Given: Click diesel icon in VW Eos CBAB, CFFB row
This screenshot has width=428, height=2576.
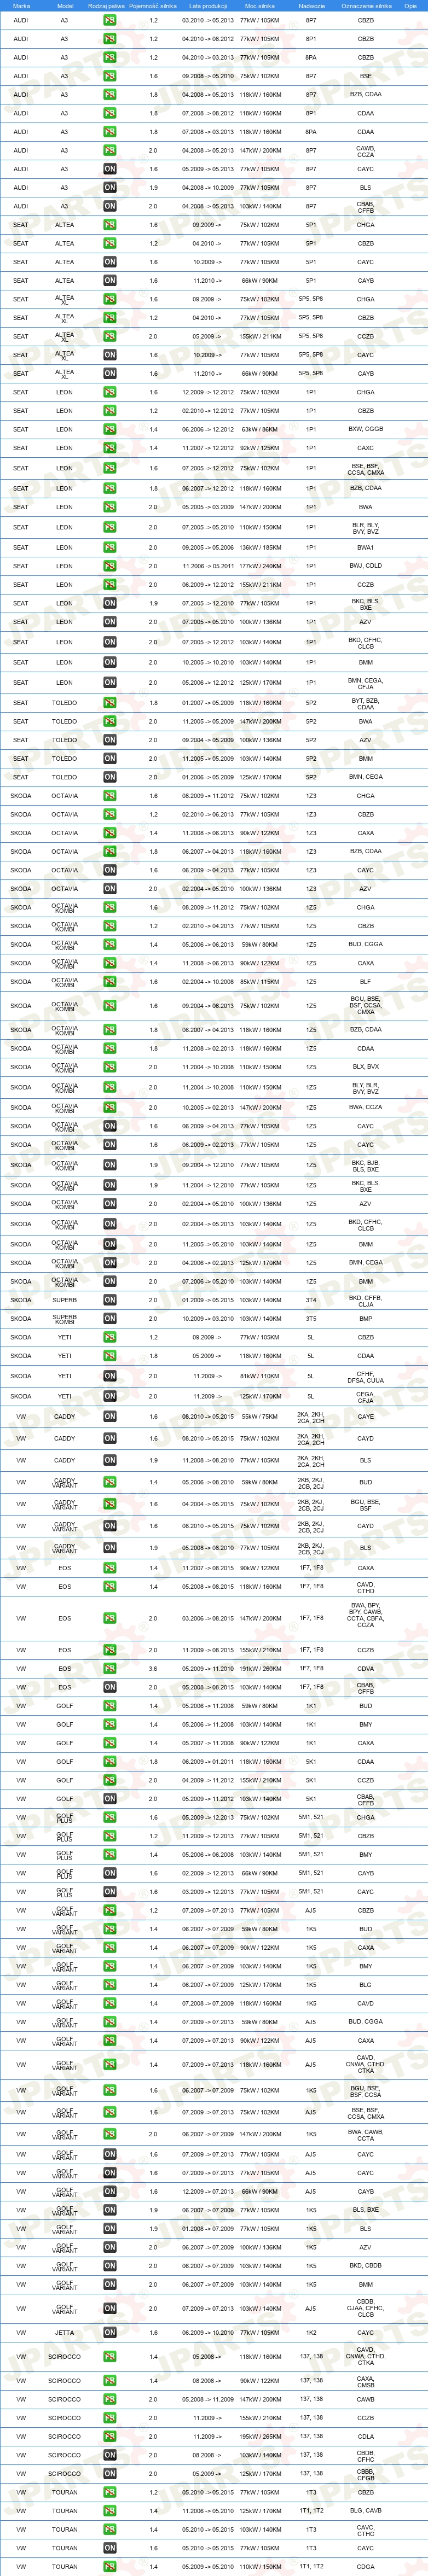Looking at the screenshot, I should [x=110, y=1687].
